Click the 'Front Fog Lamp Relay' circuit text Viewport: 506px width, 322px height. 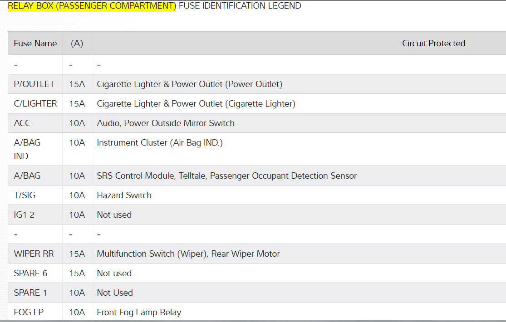139,312
